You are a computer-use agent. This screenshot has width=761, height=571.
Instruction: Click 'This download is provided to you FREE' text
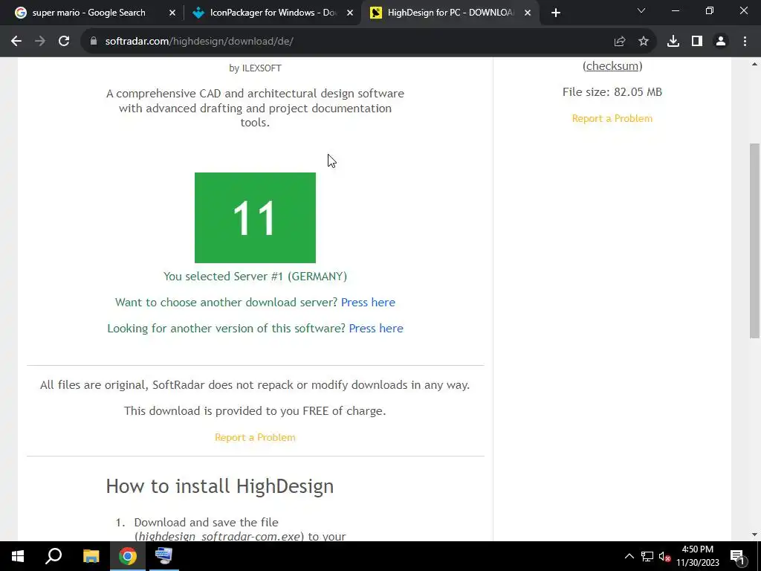pyautogui.click(x=255, y=410)
